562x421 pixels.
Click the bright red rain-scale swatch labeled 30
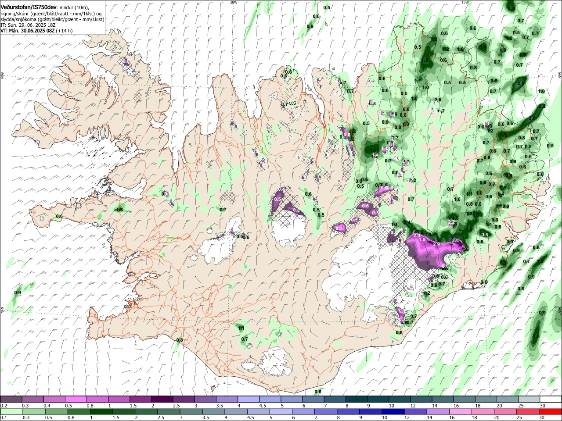pyautogui.click(x=550, y=411)
